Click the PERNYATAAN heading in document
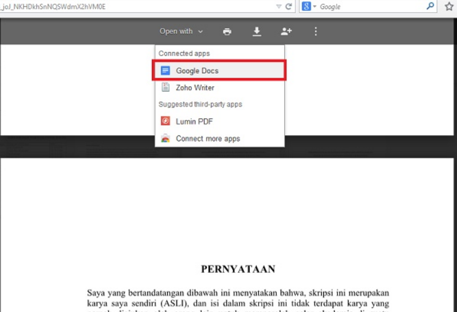Viewport: 457px width, 312px height. [x=238, y=269]
